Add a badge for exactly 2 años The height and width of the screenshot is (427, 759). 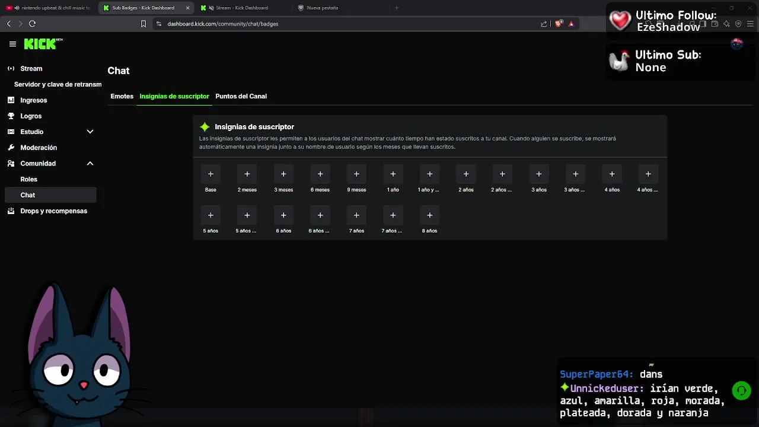pos(466,174)
